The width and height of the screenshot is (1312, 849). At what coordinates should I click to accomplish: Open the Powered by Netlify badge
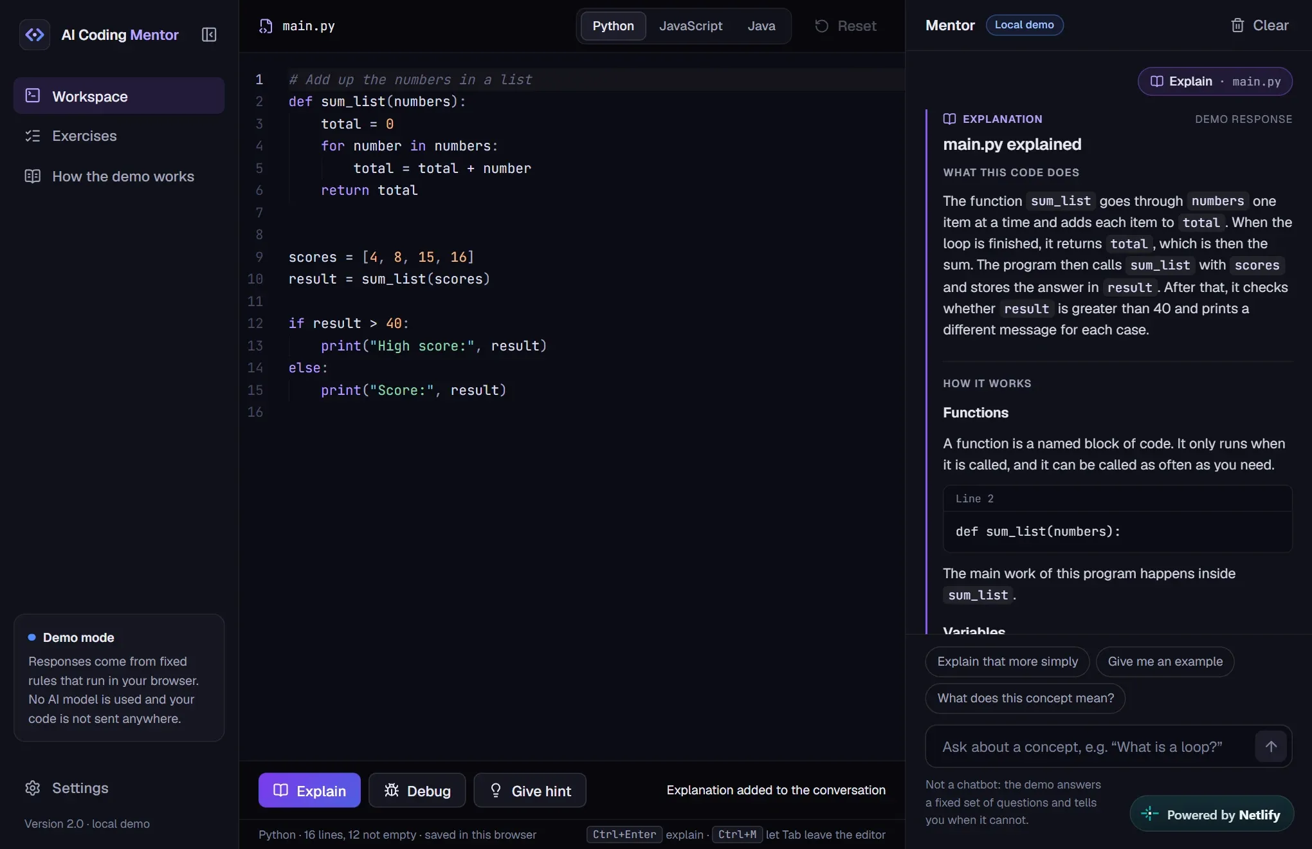[x=1212, y=814]
